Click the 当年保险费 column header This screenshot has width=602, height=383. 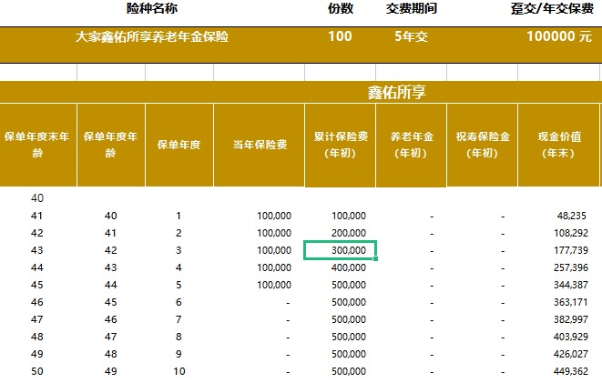coord(260,145)
